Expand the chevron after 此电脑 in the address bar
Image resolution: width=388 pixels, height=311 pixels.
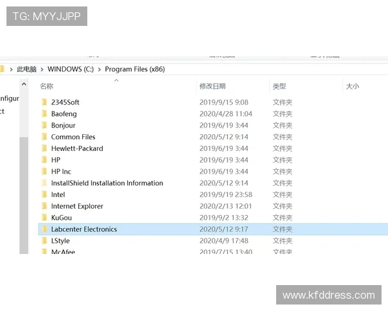click(x=42, y=69)
